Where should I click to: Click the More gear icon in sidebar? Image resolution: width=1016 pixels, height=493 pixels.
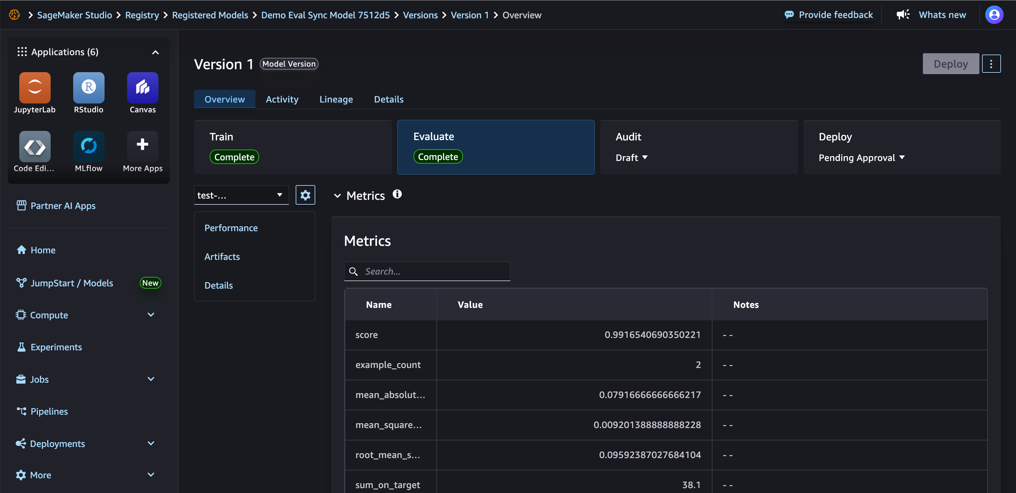point(21,475)
